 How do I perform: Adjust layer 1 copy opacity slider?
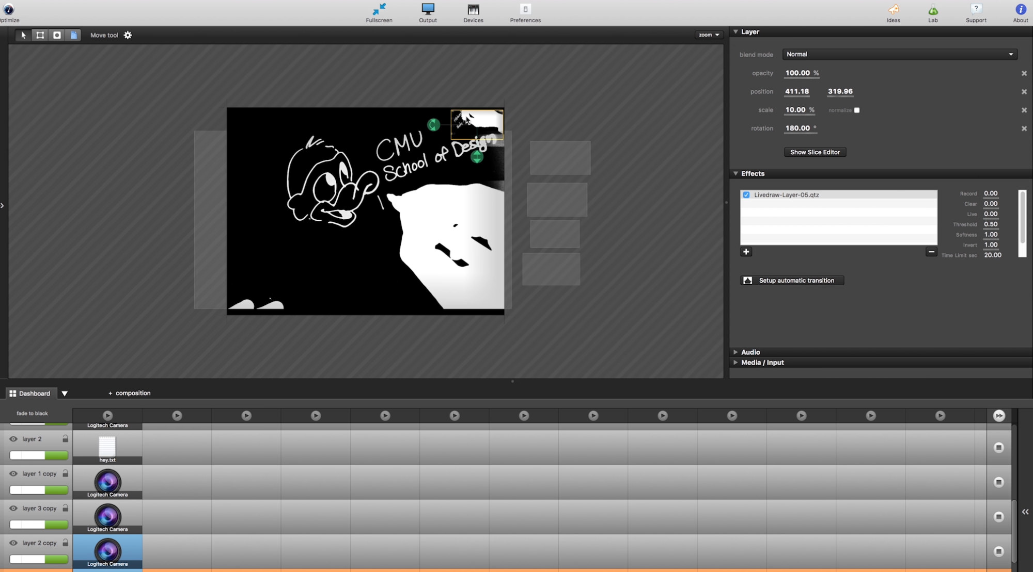pos(39,490)
